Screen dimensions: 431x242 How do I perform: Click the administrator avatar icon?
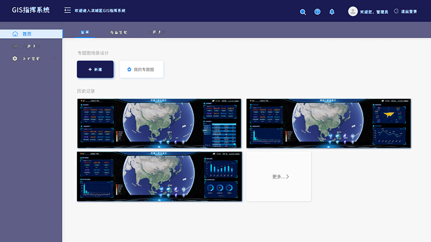(x=353, y=11)
